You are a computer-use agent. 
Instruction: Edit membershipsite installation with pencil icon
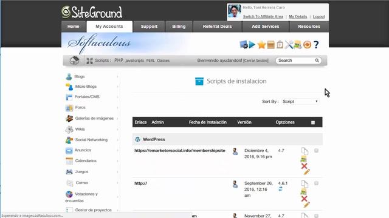tap(306, 172)
